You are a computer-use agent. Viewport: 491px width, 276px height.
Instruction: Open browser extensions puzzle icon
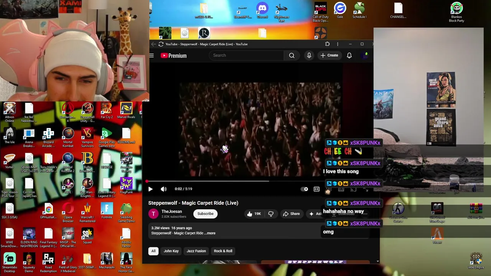[x=327, y=44]
